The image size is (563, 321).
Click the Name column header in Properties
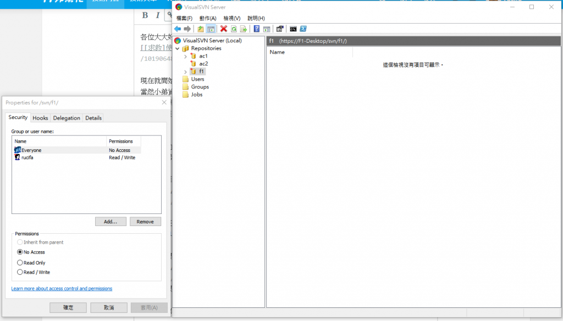pyautogui.click(x=59, y=141)
